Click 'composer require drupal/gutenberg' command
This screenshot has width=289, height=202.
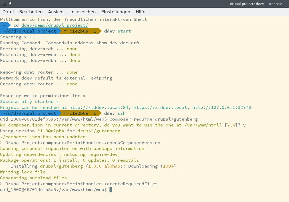coord(154,119)
